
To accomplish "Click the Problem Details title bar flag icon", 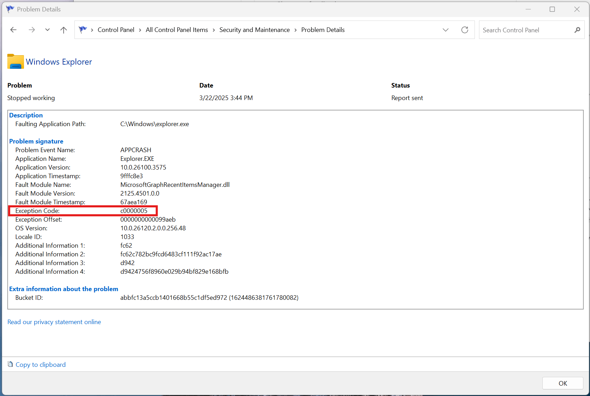I will point(10,9).
